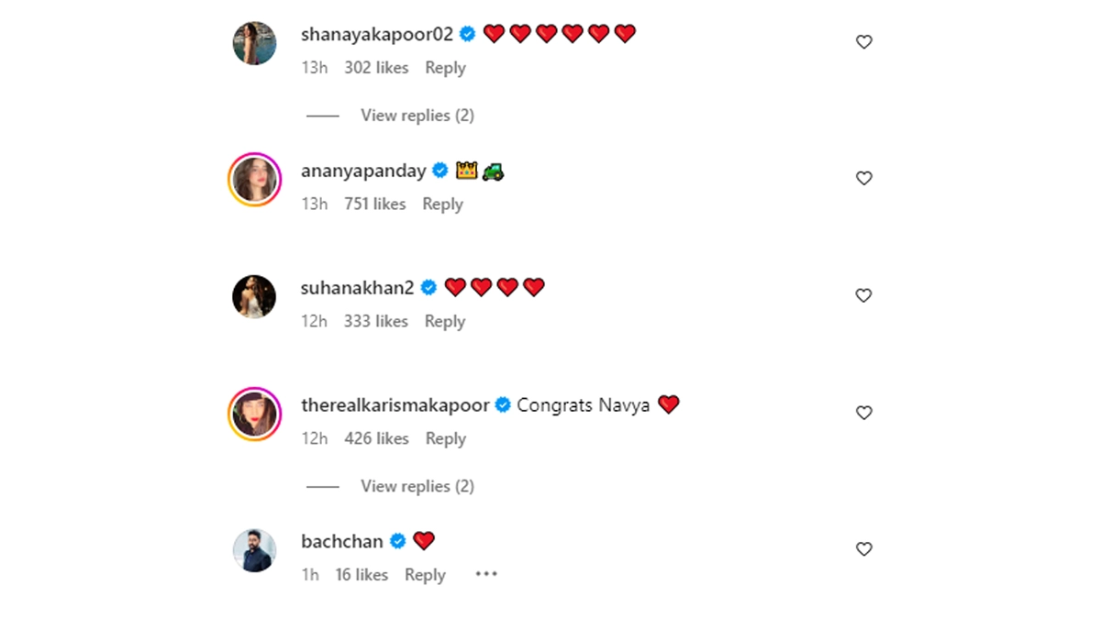The width and height of the screenshot is (1101, 619).
Task: Click suhanakhan2 username link
Action: [358, 288]
